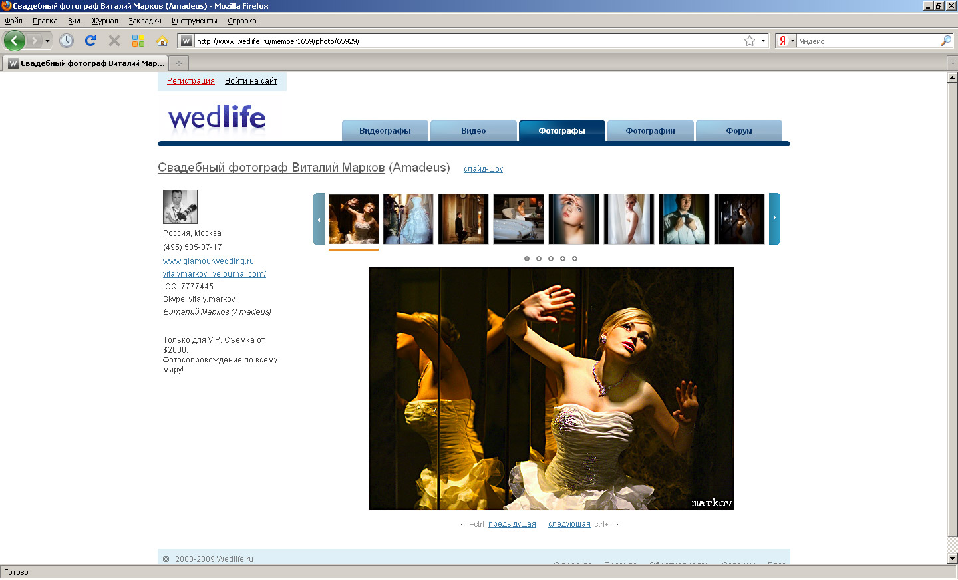Expand the Yandex search engine dropdown
958x580 pixels.
click(x=792, y=41)
